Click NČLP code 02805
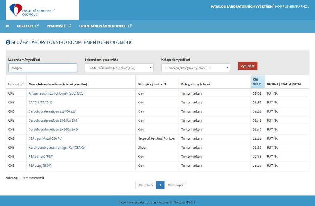This screenshot has height=206, width=315. coord(257,93)
